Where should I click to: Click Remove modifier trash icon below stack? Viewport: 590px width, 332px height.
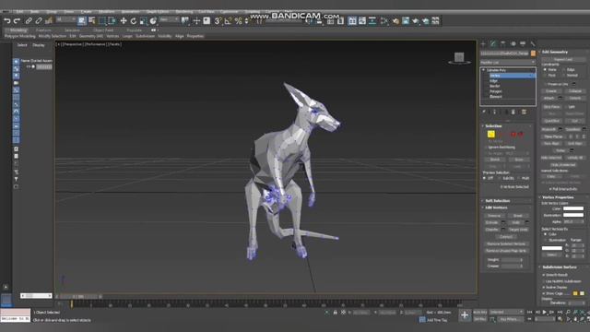pyautogui.click(x=513, y=113)
